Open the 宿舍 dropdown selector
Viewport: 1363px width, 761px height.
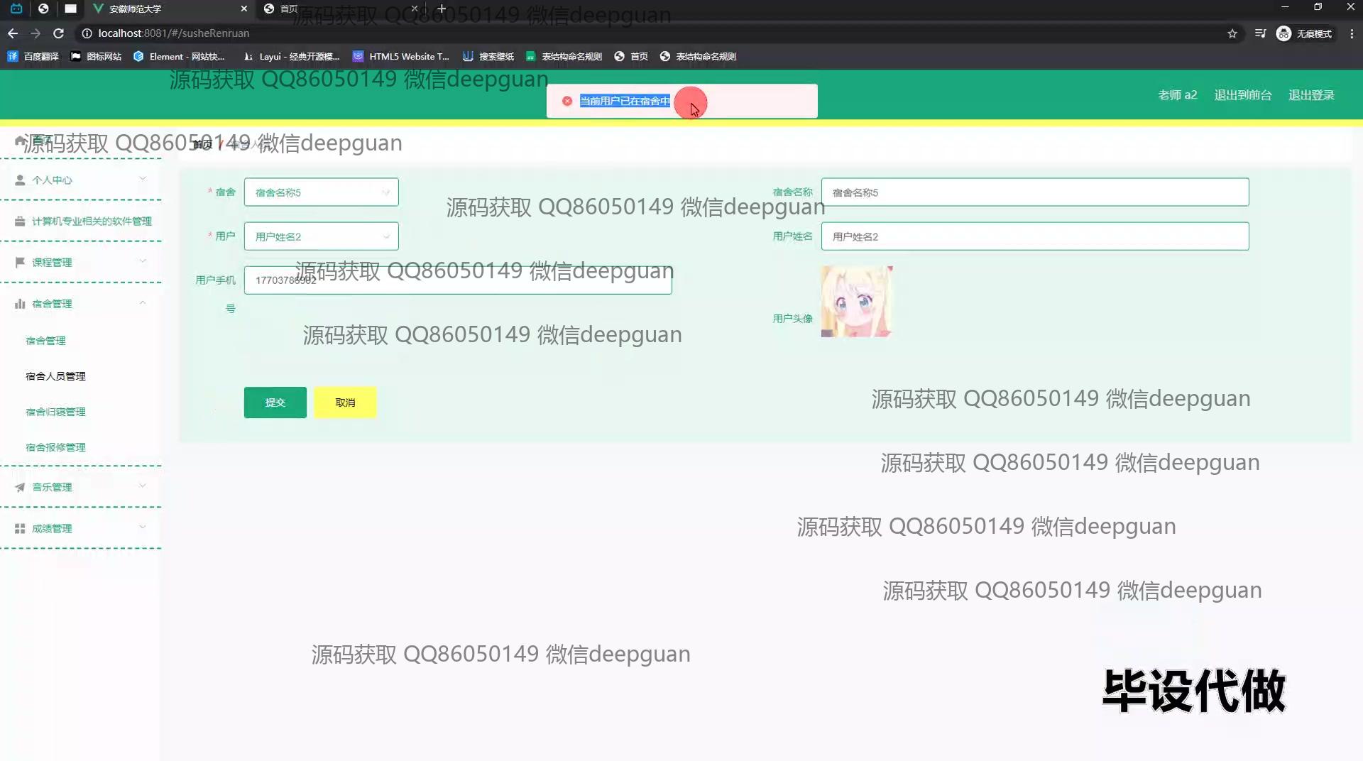coord(321,192)
